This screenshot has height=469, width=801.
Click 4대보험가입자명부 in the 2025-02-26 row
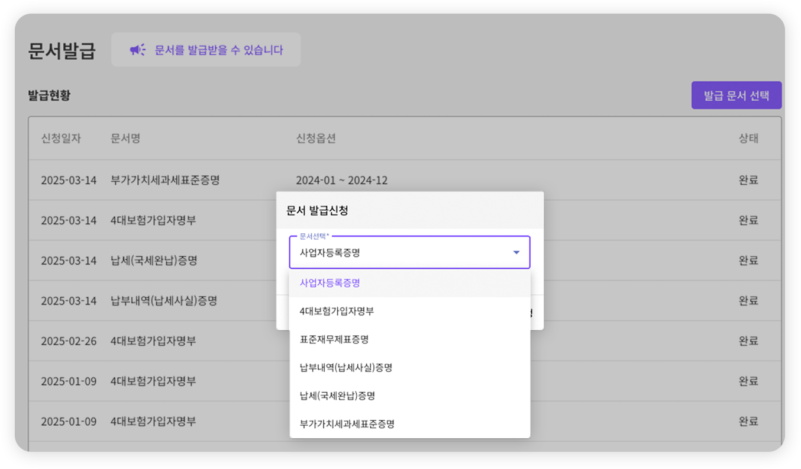point(153,341)
